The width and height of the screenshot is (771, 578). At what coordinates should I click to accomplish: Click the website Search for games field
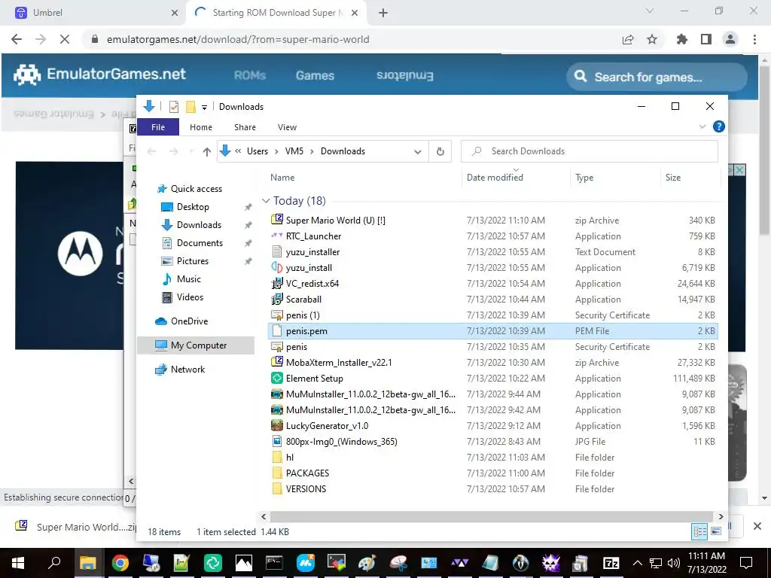tap(657, 77)
